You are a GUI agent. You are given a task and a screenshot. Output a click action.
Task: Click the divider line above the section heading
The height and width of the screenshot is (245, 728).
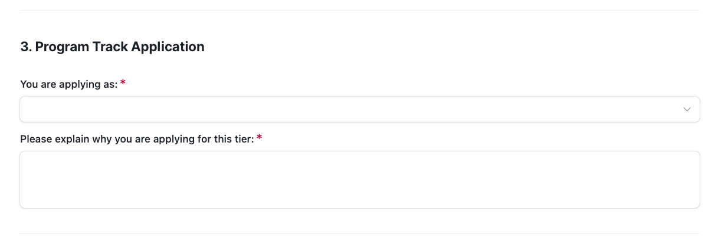[x=359, y=10]
